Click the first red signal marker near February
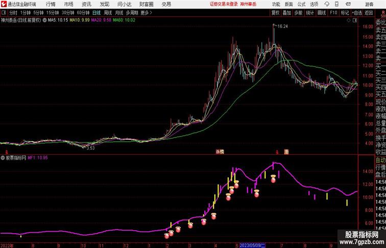The width and height of the screenshot is (386, 248). pyautogui.click(x=166, y=236)
